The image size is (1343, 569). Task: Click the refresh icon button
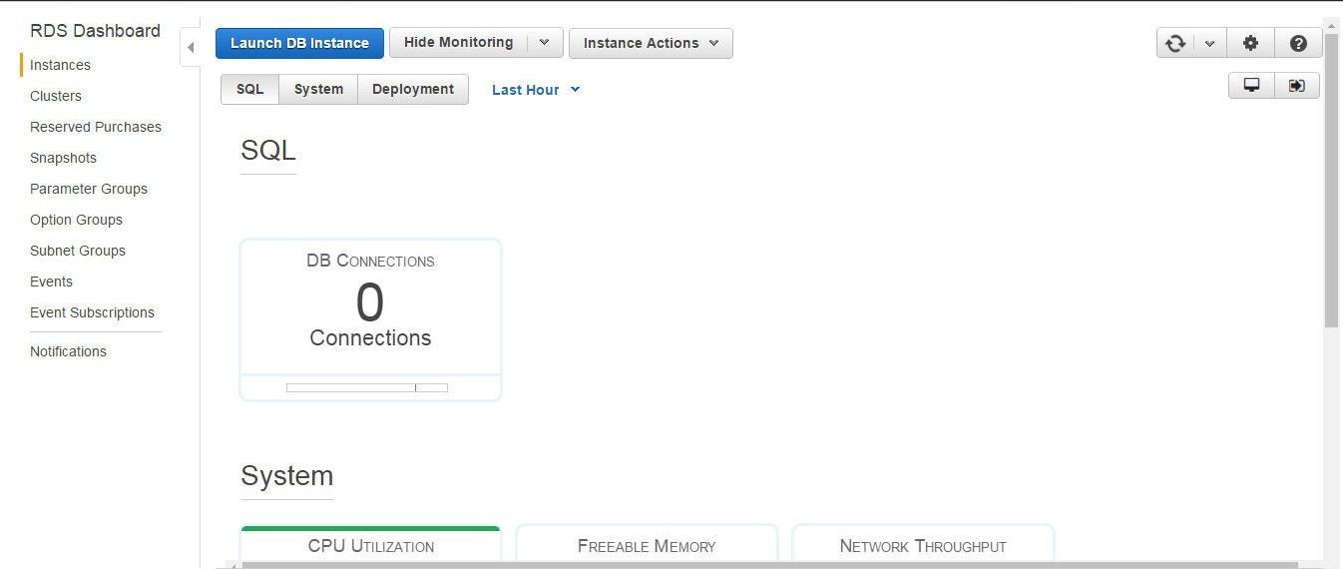[x=1175, y=43]
